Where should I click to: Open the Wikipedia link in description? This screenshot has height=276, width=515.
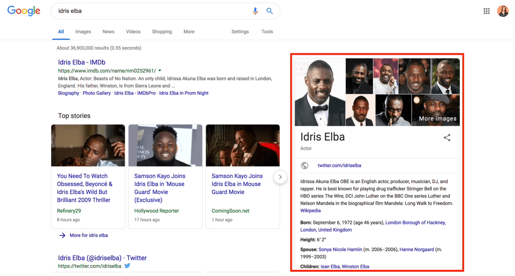point(310,211)
